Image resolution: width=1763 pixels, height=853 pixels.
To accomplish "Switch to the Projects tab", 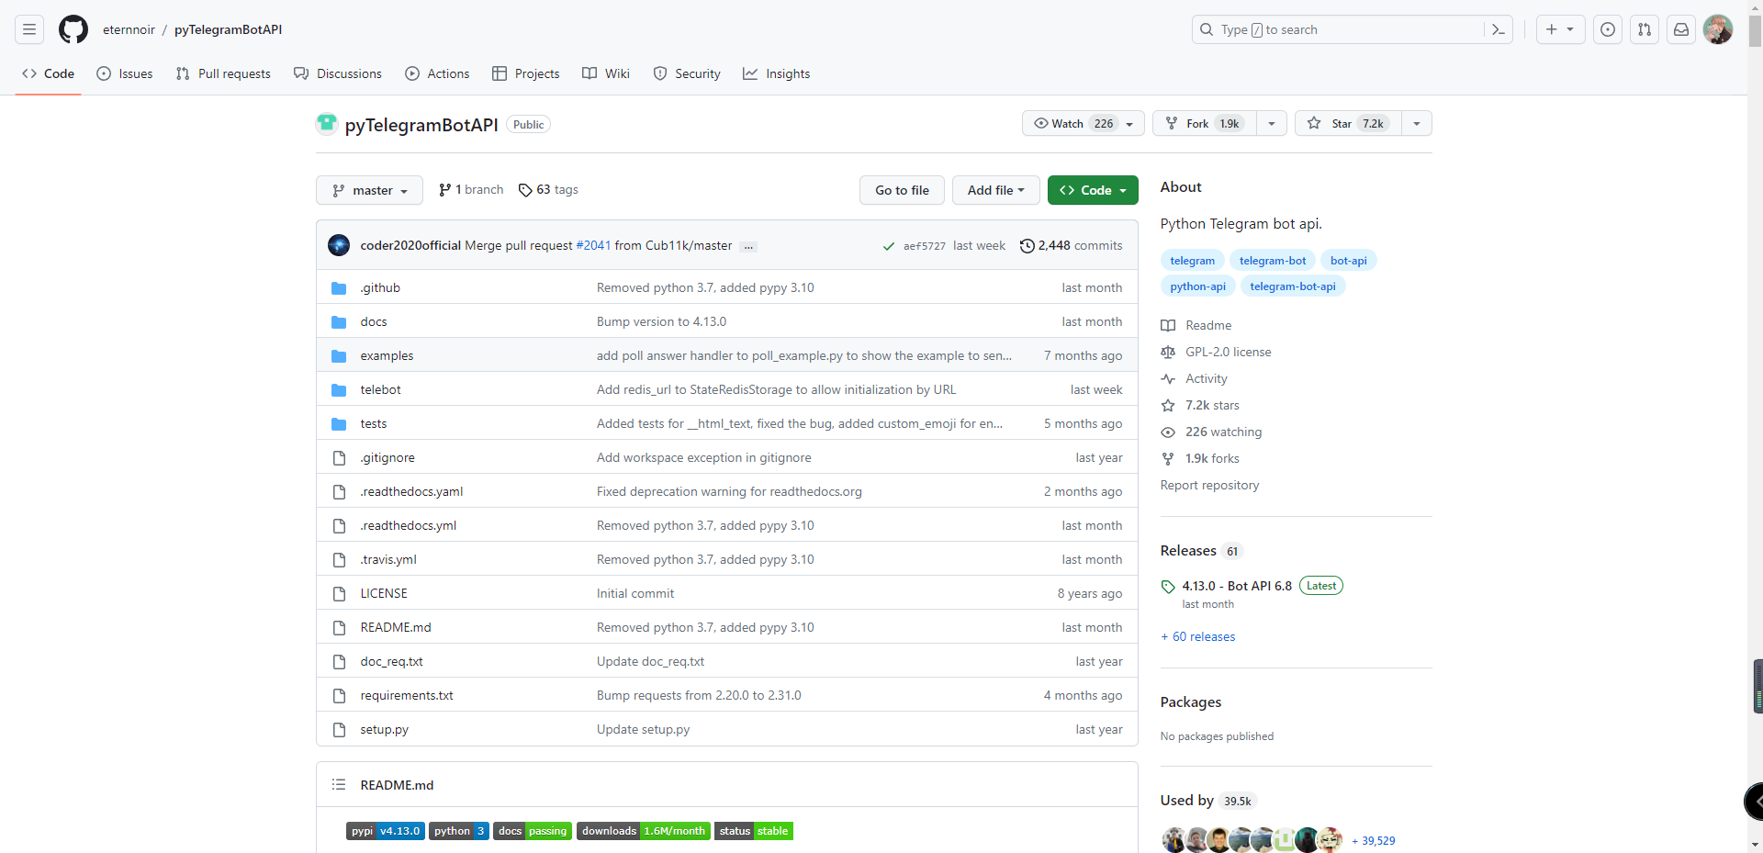I will (x=526, y=73).
